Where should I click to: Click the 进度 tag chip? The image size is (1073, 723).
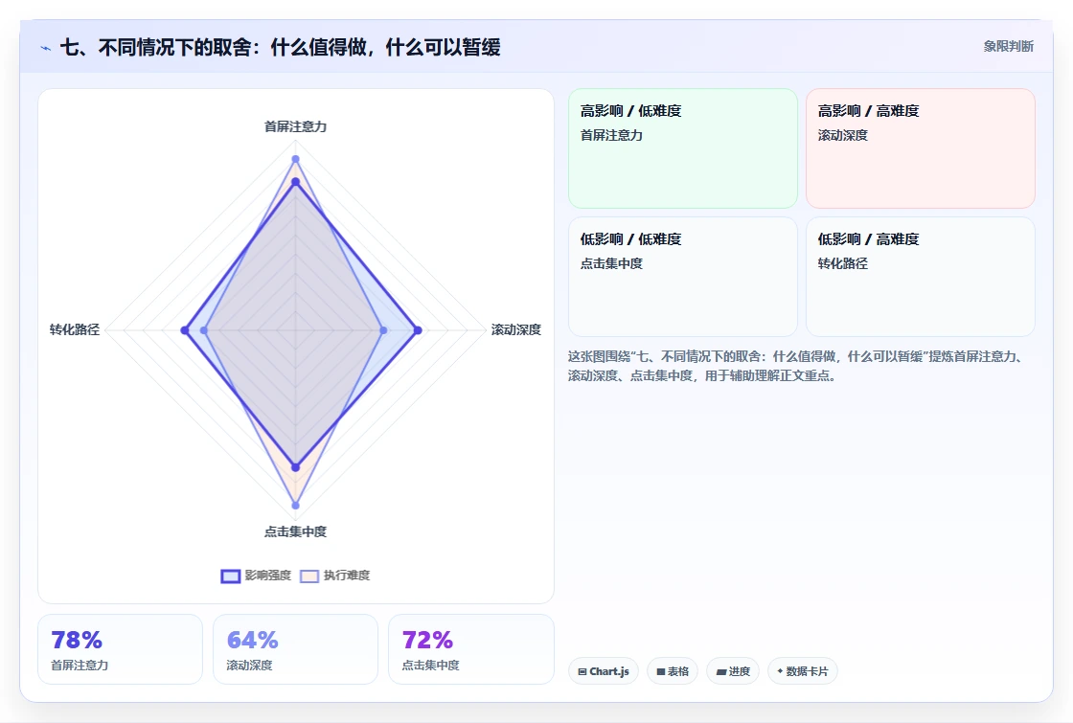tap(733, 671)
